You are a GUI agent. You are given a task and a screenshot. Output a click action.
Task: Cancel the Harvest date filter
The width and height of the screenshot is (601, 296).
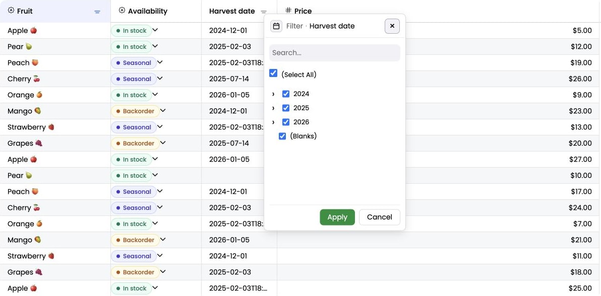pyautogui.click(x=380, y=217)
